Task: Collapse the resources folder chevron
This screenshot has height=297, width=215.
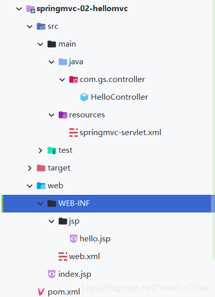Action: (52, 115)
